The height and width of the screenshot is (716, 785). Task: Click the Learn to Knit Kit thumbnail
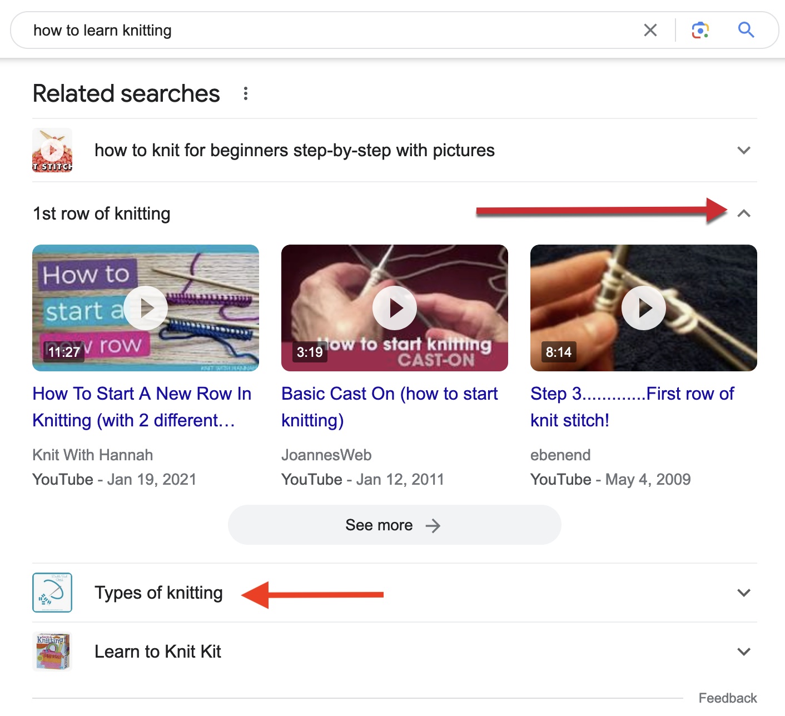point(52,652)
